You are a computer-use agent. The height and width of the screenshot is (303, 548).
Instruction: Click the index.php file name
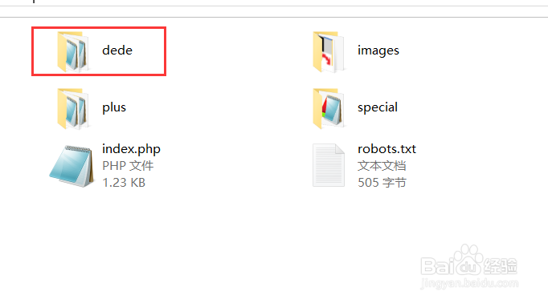point(131,149)
